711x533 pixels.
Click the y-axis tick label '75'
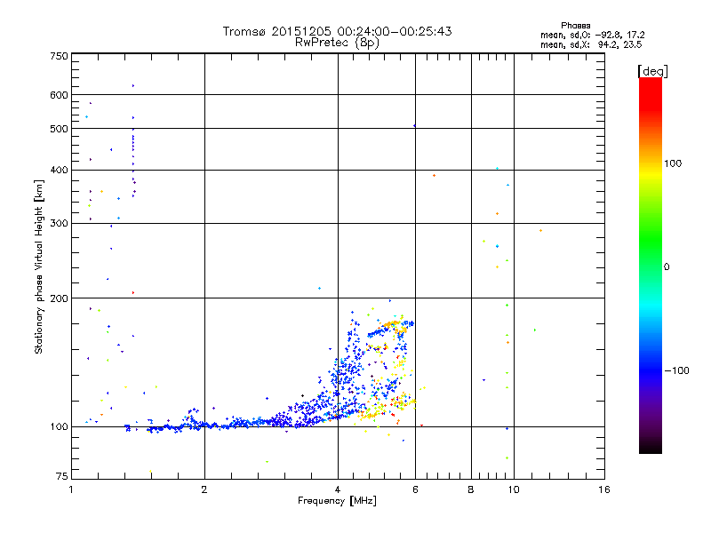click(61, 476)
